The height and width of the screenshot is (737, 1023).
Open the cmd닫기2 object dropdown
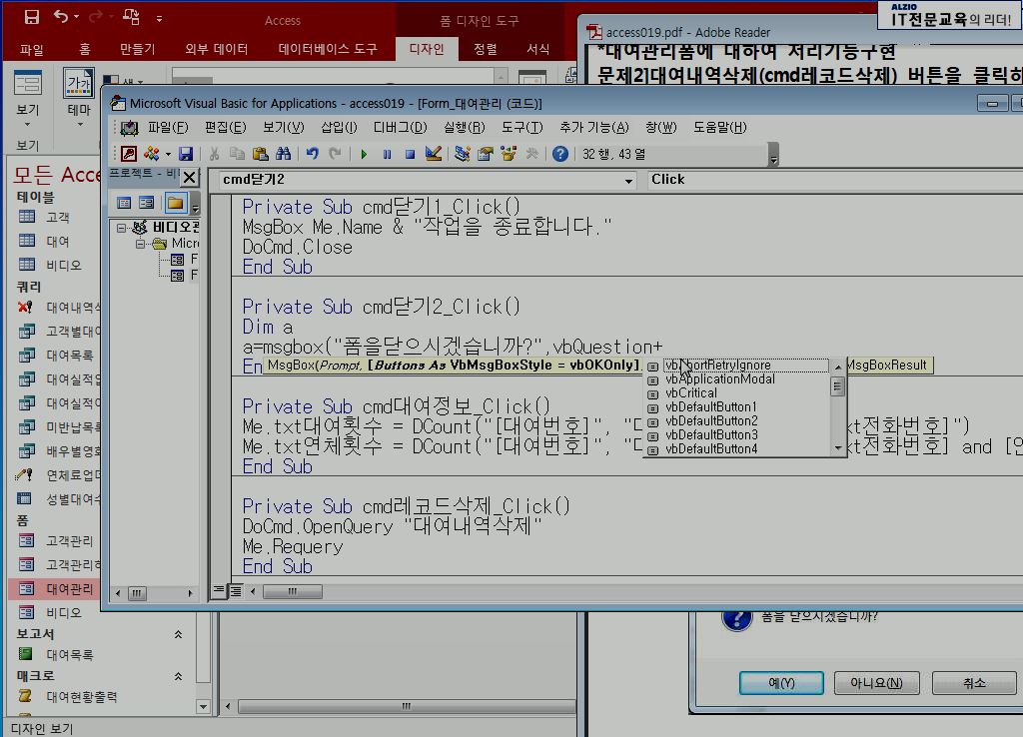coord(628,181)
